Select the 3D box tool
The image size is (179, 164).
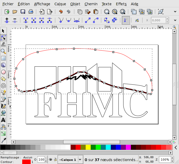[x=3, y=65]
